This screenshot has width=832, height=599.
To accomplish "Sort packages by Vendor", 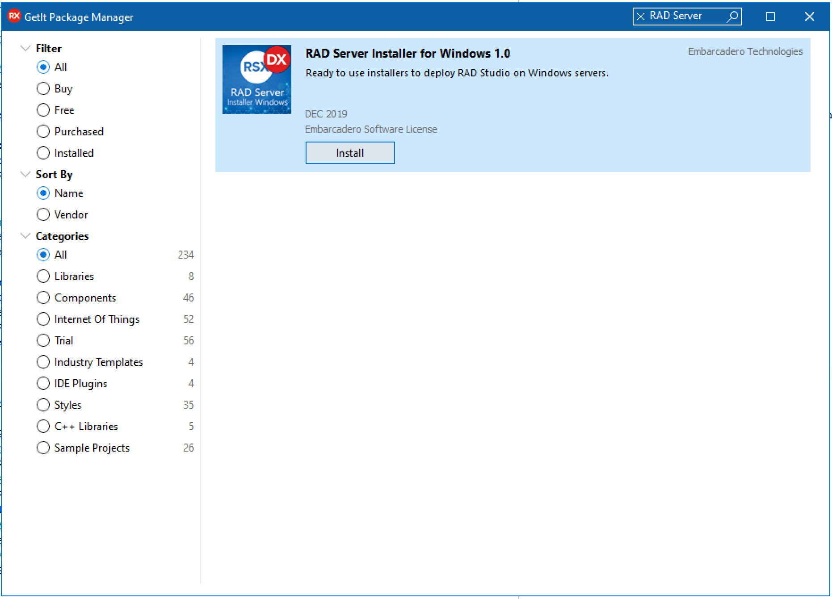I will point(62,215).
